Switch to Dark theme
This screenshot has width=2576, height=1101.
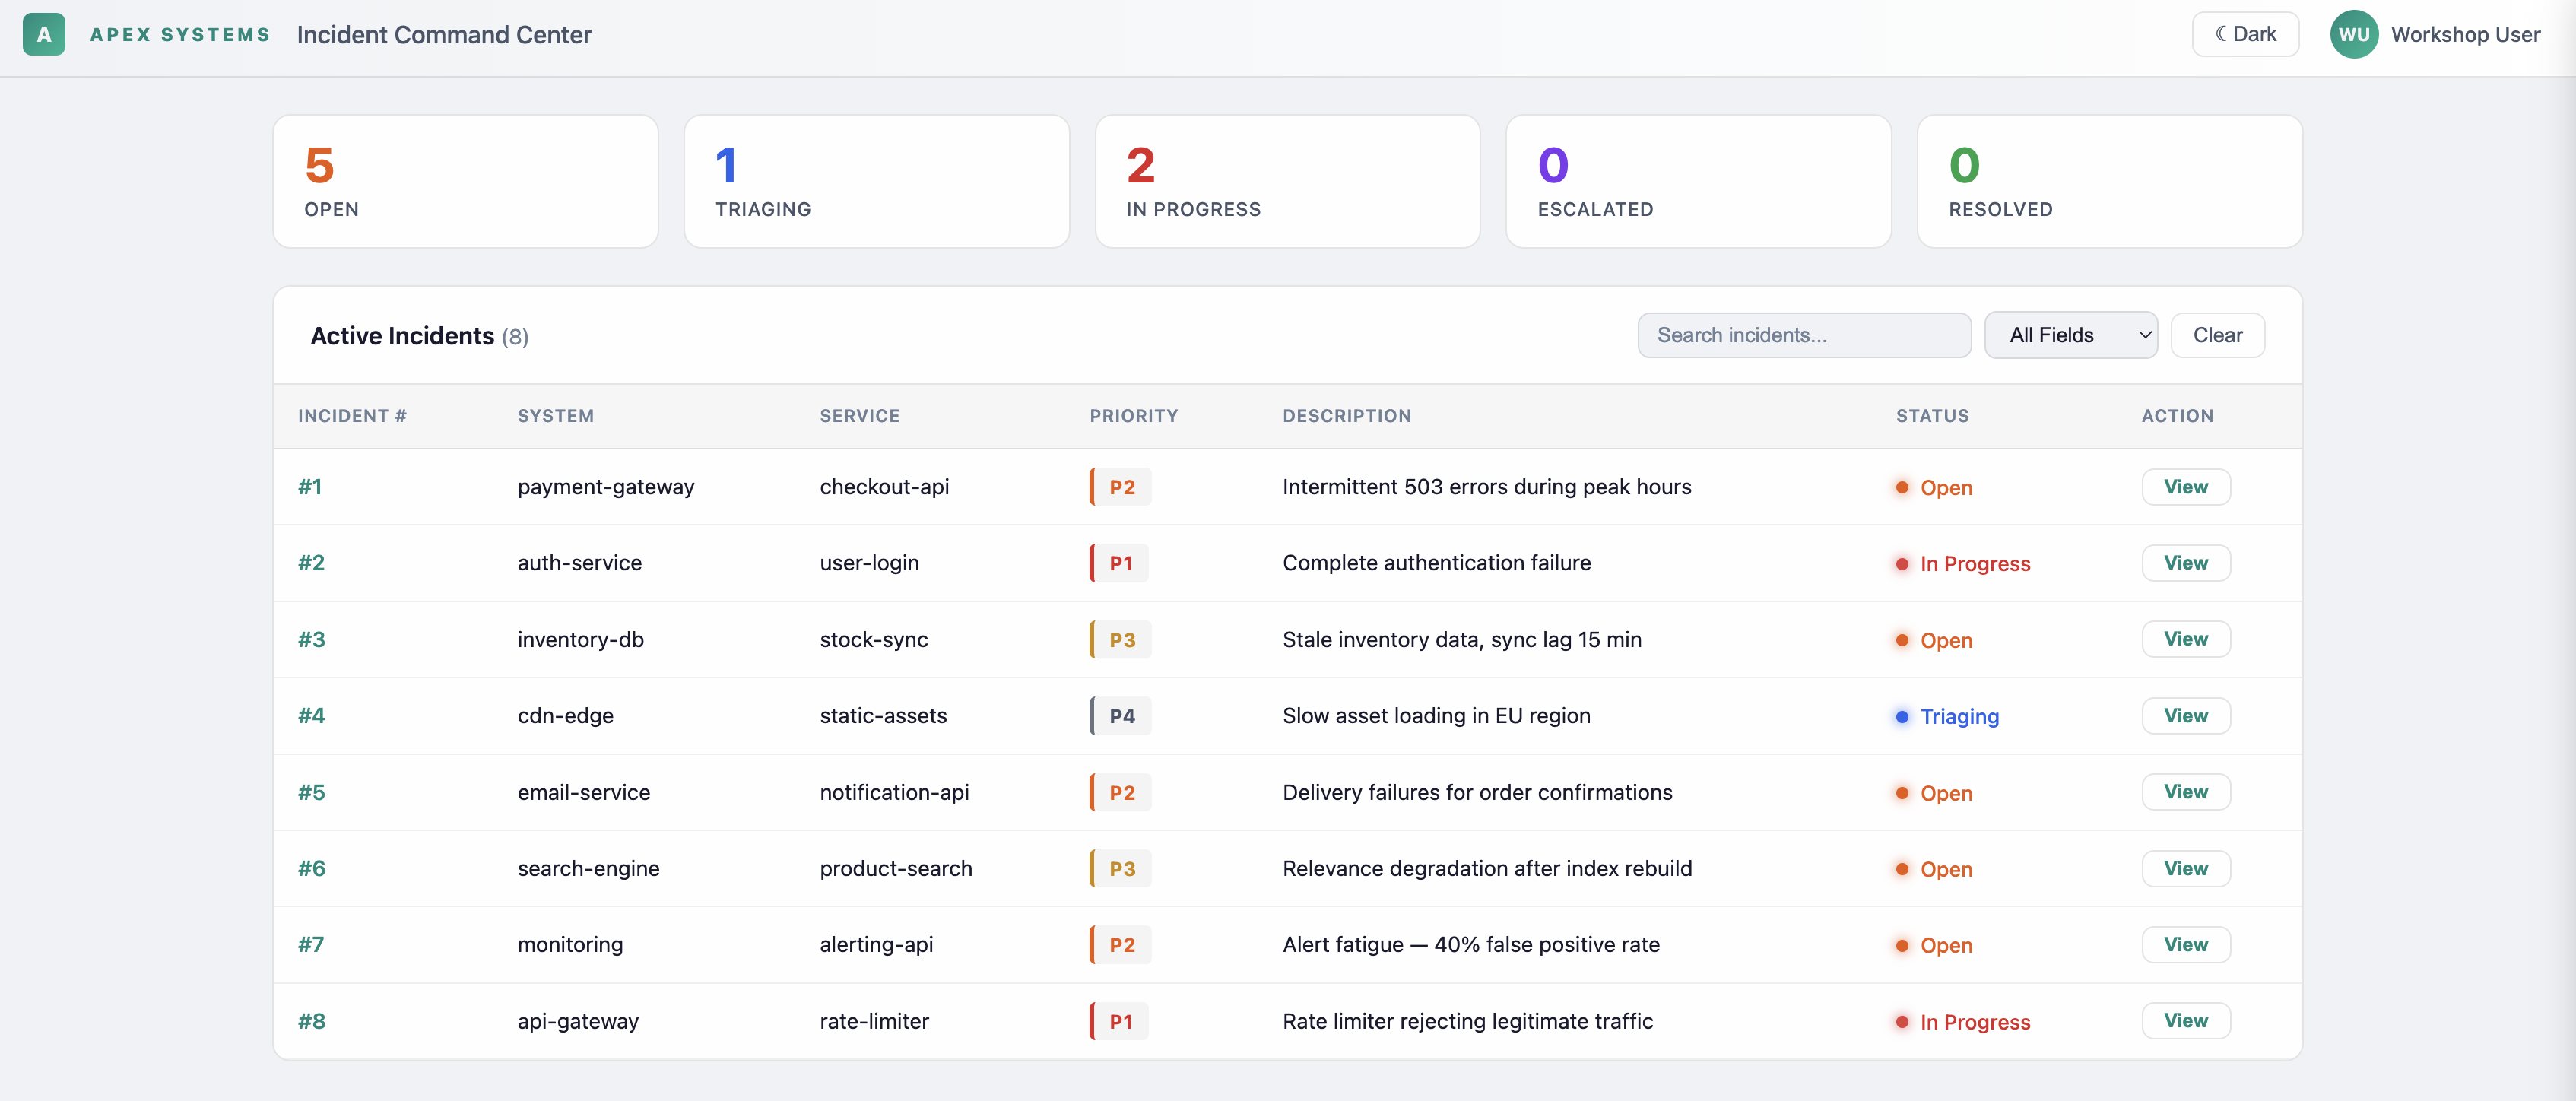pyautogui.click(x=2245, y=34)
